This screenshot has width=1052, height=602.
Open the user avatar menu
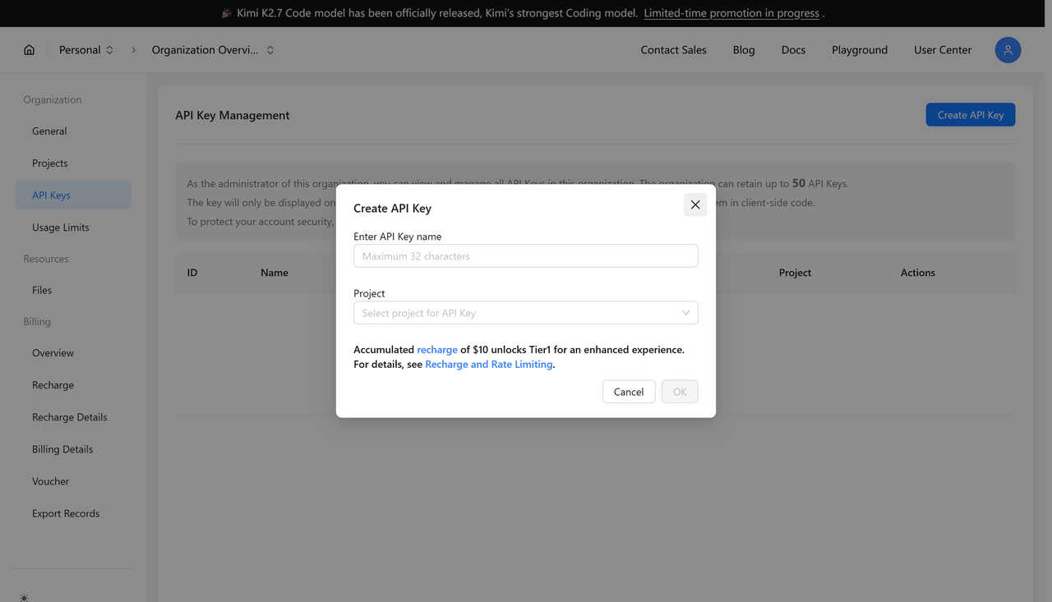click(x=1008, y=50)
